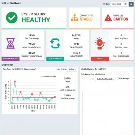This screenshot has width=135, height=135.
Task: Click the Dryer Dashboard title icon
Action: (x=3, y=3)
